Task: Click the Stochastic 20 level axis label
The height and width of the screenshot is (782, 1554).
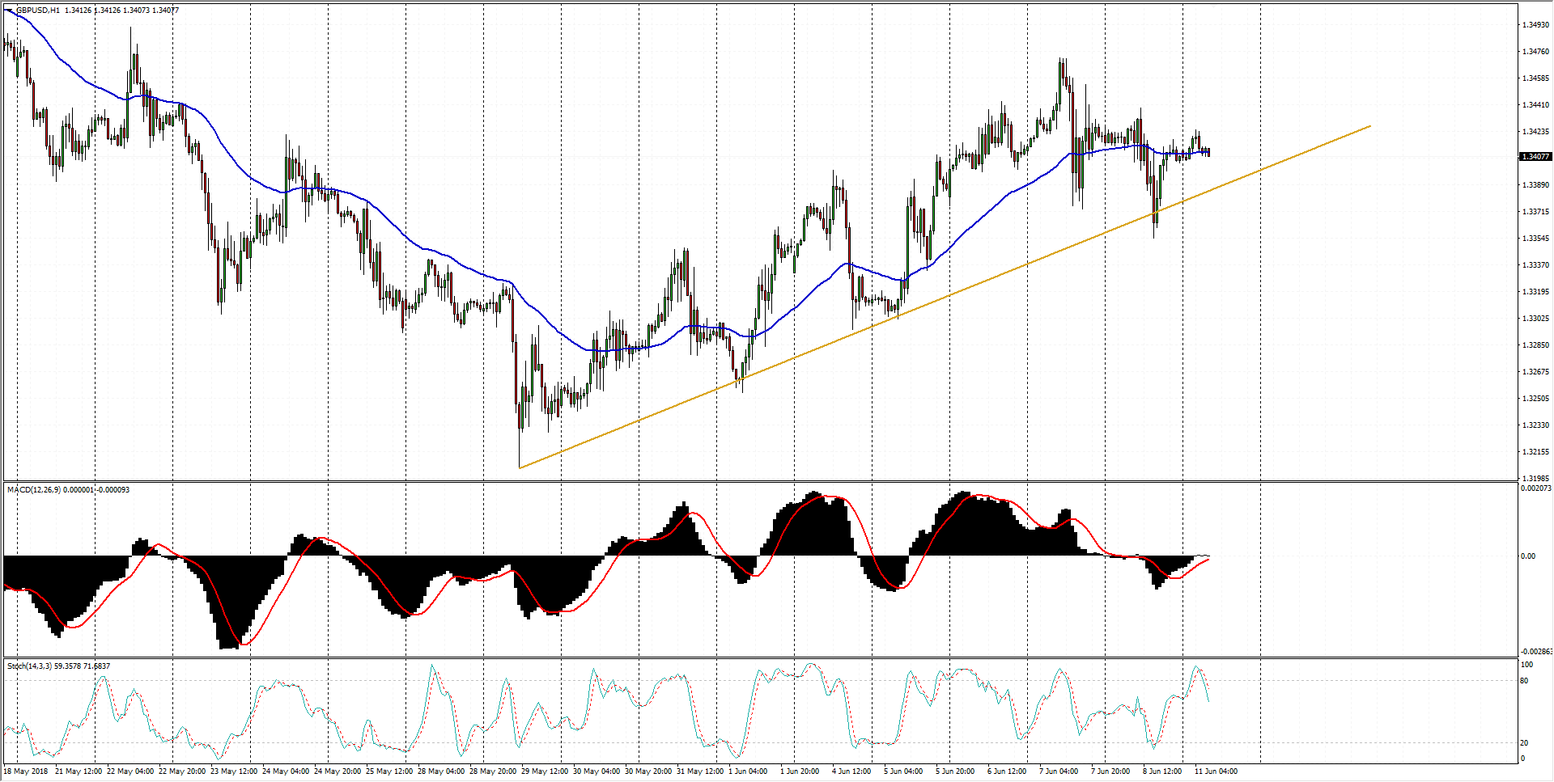Action: (1524, 743)
